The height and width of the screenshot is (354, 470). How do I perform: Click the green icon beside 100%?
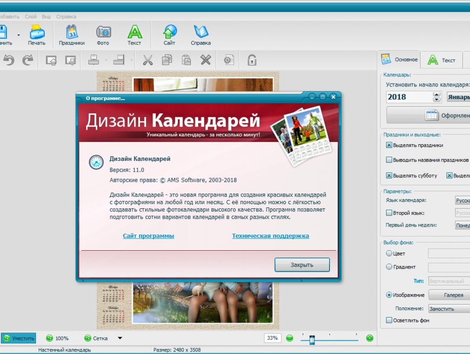coord(49,338)
